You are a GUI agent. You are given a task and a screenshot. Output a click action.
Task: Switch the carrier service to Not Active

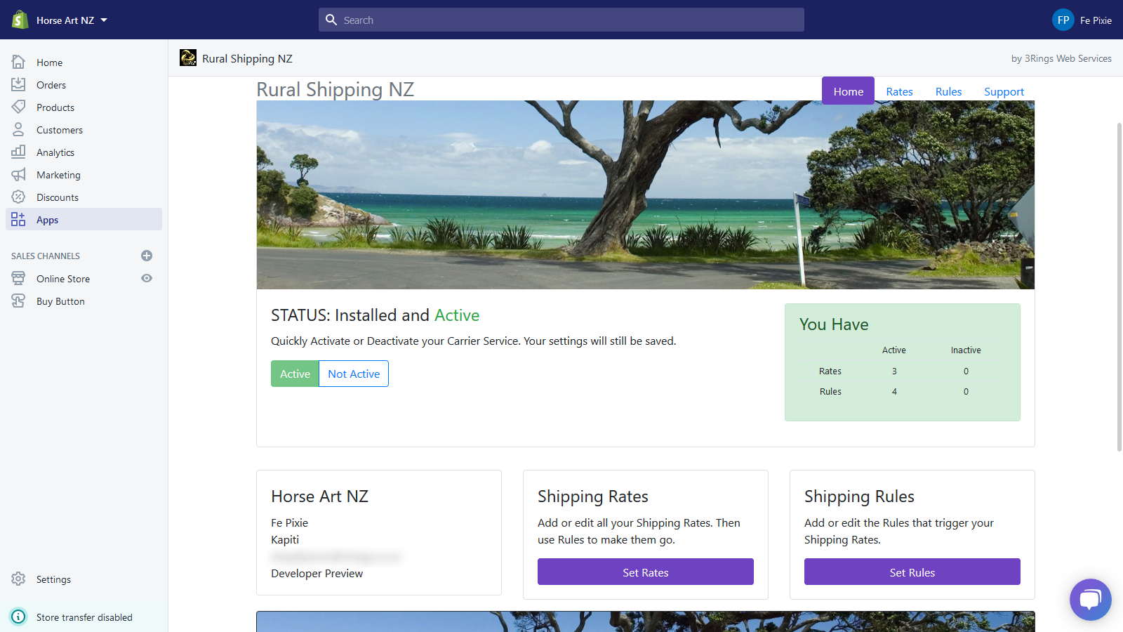pyautogui.click(x=353, y=374)
